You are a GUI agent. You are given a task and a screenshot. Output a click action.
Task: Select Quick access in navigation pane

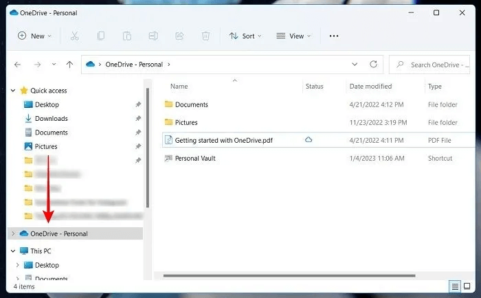(x=49, y=91)
